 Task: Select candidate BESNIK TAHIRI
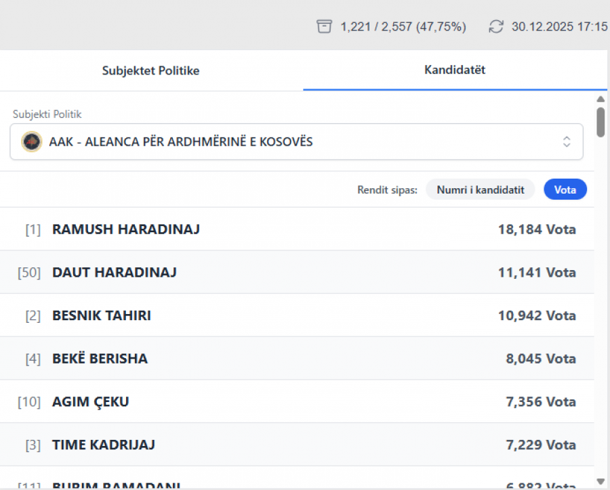click(x=102, y=315)
